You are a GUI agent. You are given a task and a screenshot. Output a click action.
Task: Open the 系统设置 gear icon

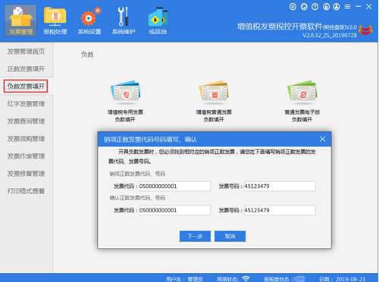tap(89, 20)
